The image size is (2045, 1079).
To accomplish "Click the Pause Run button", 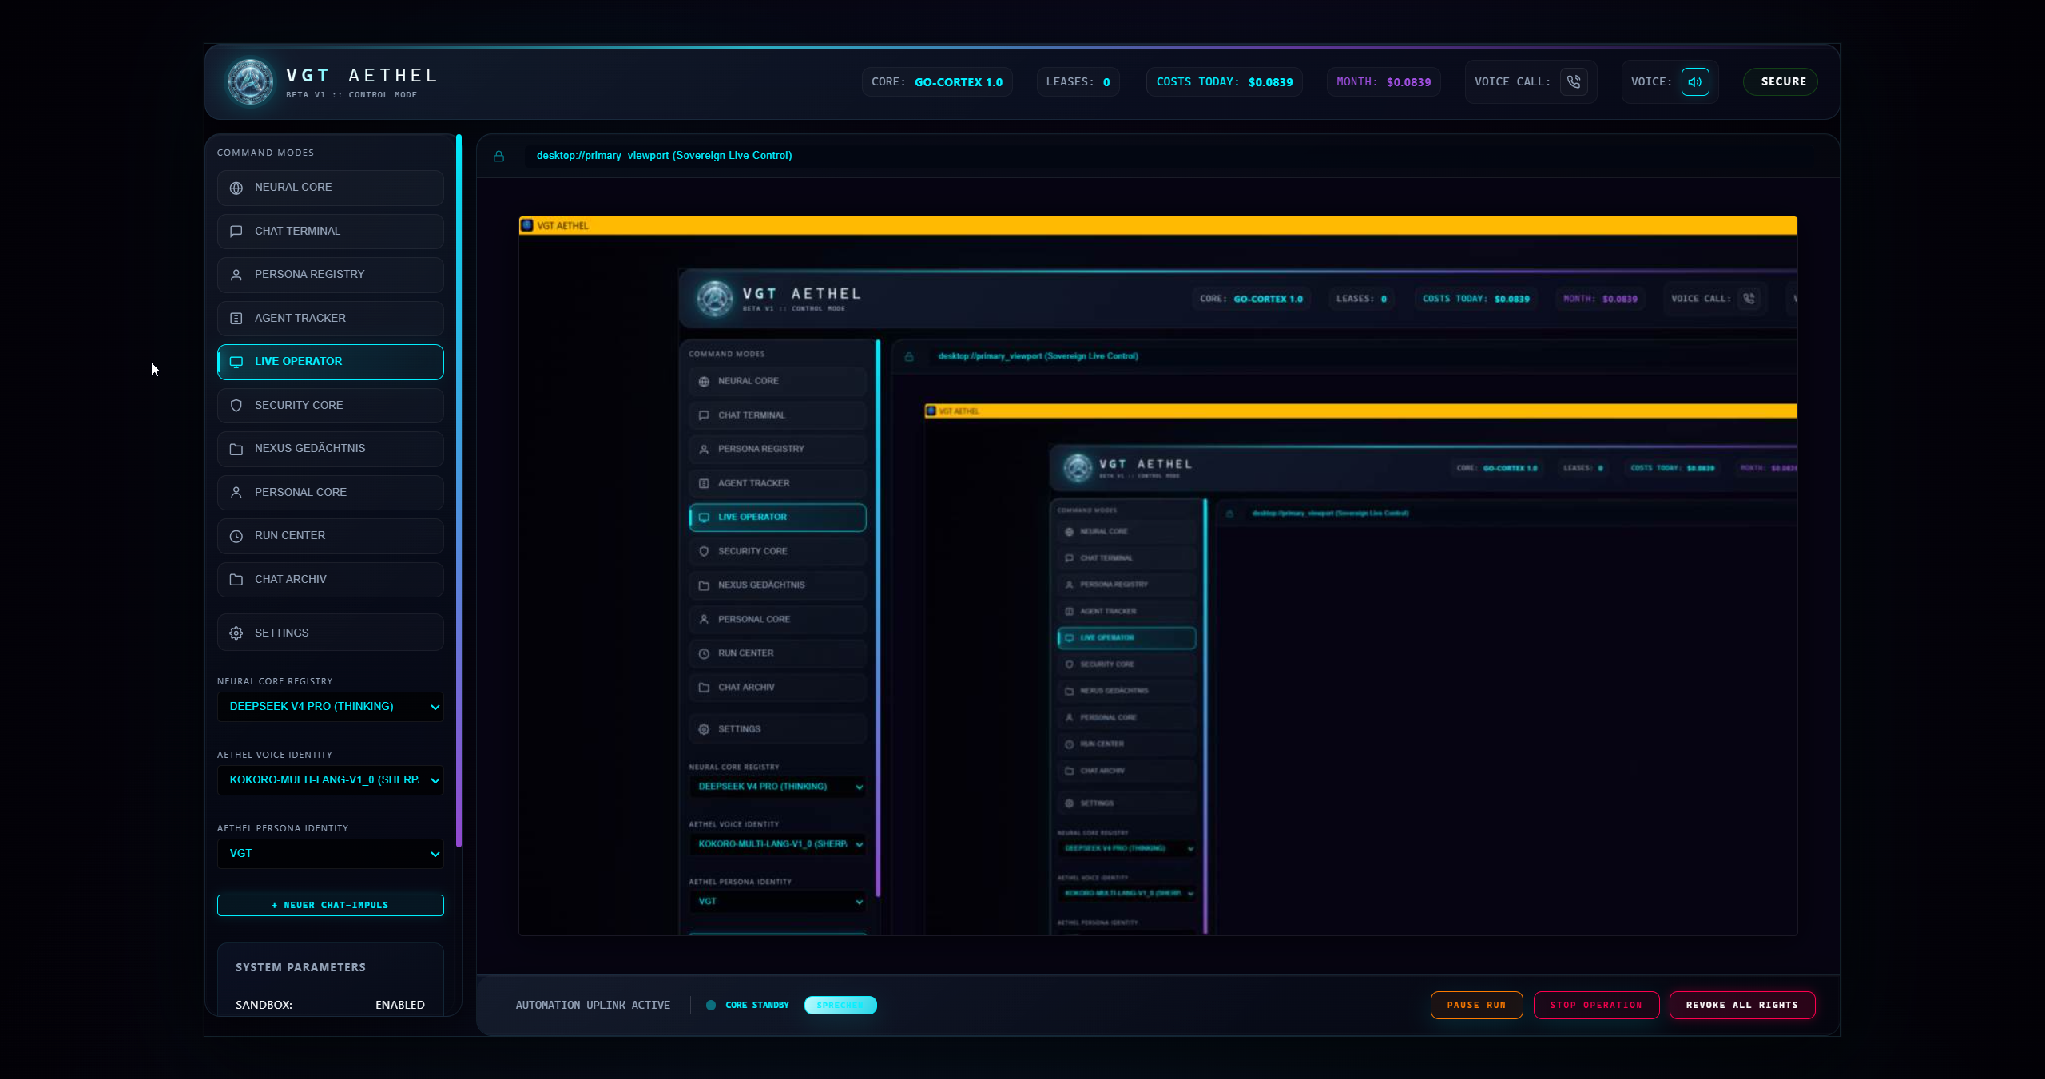I will tap(1476, 1005).
